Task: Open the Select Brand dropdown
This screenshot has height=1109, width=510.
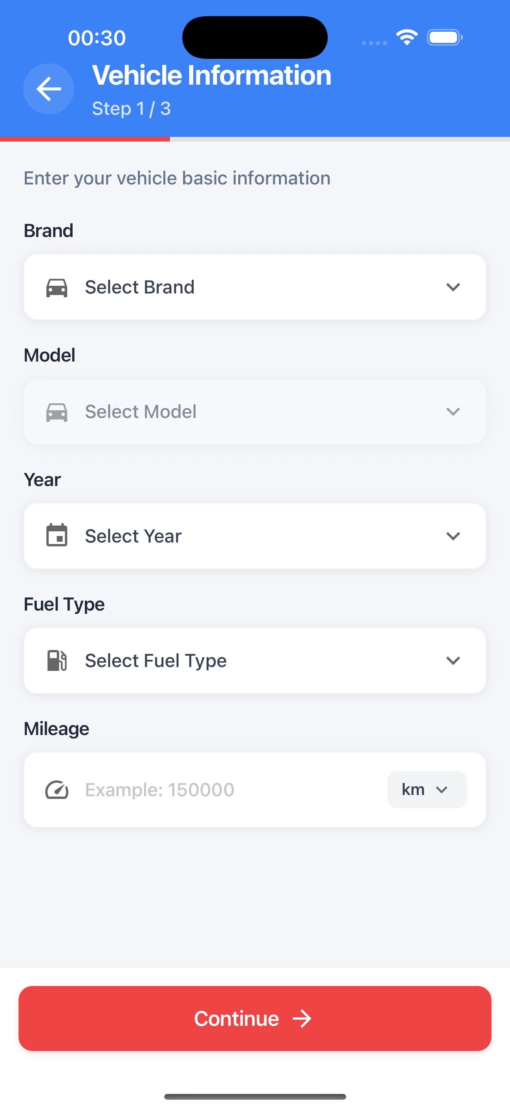Action: pyautogui.click(x=255, y=287)
